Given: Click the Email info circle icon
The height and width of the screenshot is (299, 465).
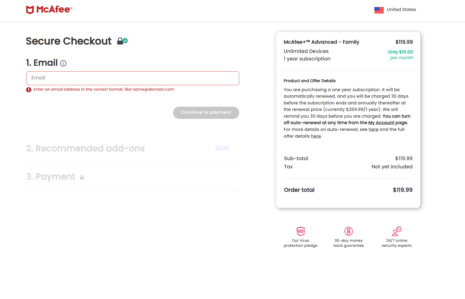Looking at the screenshot, I should (63, 63).
